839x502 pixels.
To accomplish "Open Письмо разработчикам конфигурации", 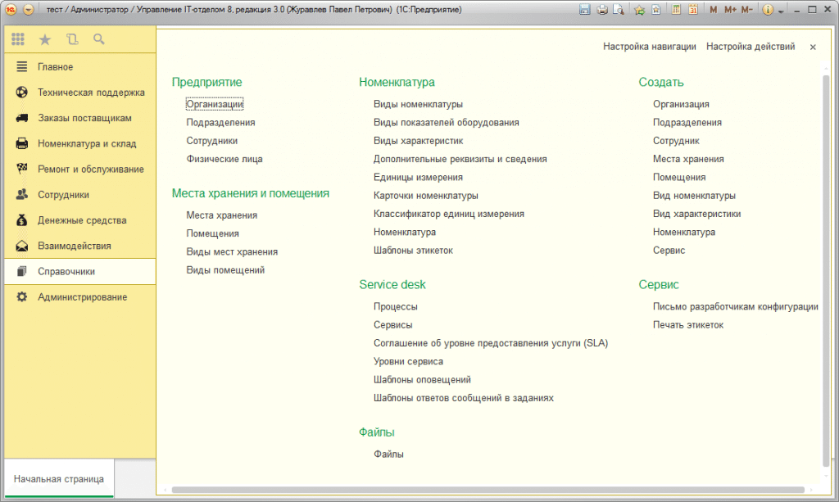I will click(735, 306).
